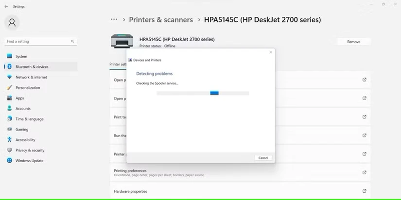The height and width of the screenshot is (200, 401).
Task: Open Network & internet via its Wi-Fi icon
Action: pos(9,77)
